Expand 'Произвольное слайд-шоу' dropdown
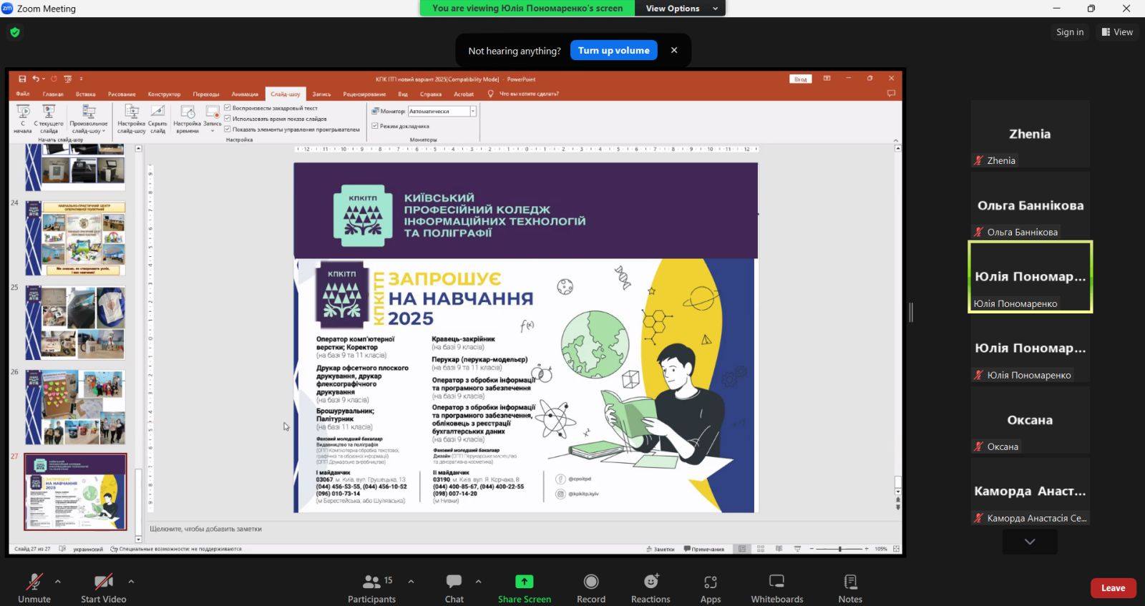Image resolution: width=1145 pixels, height=606 pixels. click(89, 119)
